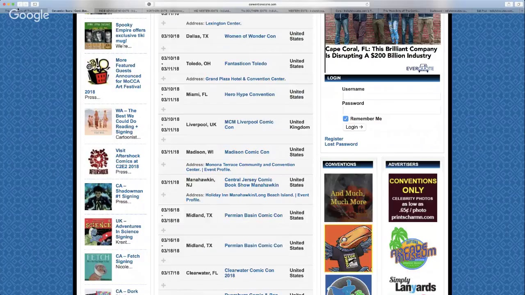525x295 pixels.
Task: Switch to the Dashboard IndieAdvocates tab
Action: 448,11
